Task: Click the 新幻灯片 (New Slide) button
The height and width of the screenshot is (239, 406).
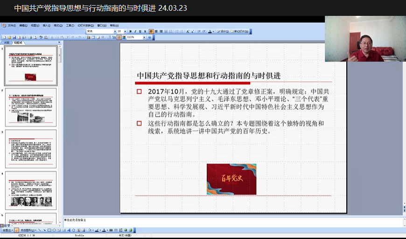Action: [x=240, y=31]
